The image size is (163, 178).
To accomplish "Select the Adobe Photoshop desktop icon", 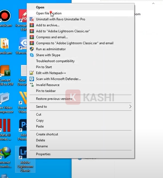I will pos(23,126).
